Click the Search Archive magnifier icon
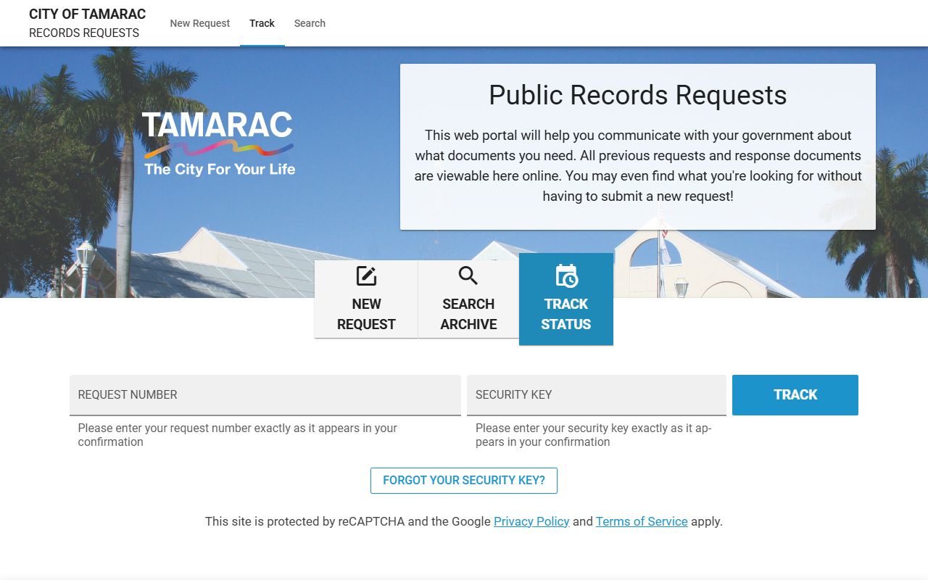Image resolution: width=928 pixels, height=580 pixels. click(468, 276)
